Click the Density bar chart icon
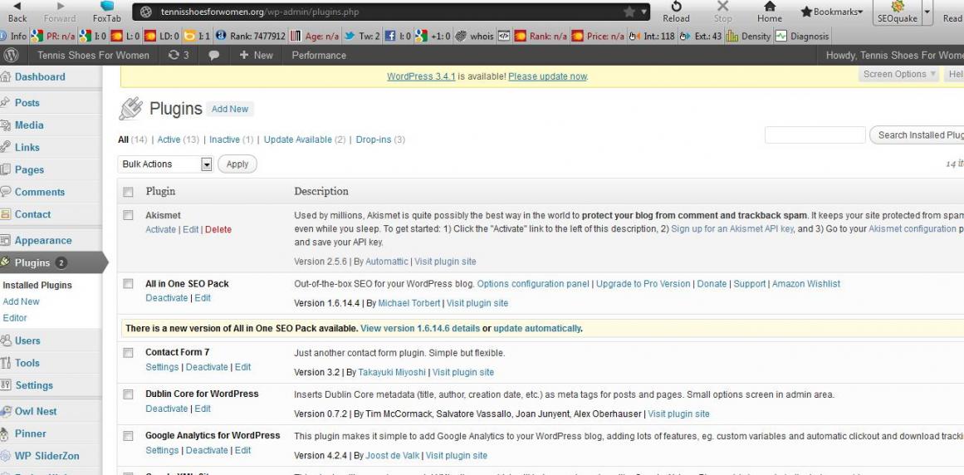964x475 pixels. tap(732, 37)
